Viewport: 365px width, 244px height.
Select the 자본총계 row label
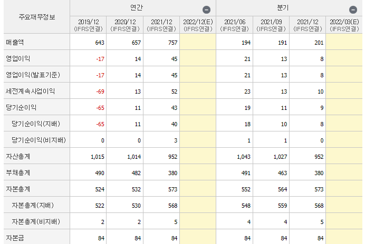point(18,189)
